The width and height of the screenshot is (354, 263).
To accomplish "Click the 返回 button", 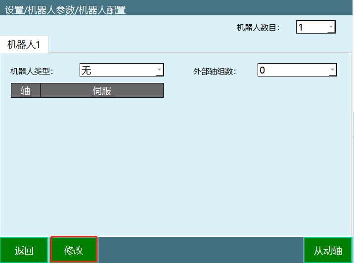I will point(24,250).
